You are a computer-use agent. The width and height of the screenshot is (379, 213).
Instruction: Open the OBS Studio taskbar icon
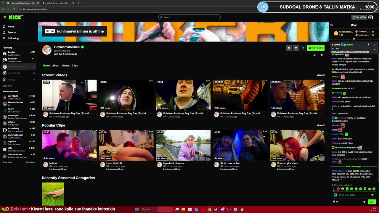pos(229,209)
